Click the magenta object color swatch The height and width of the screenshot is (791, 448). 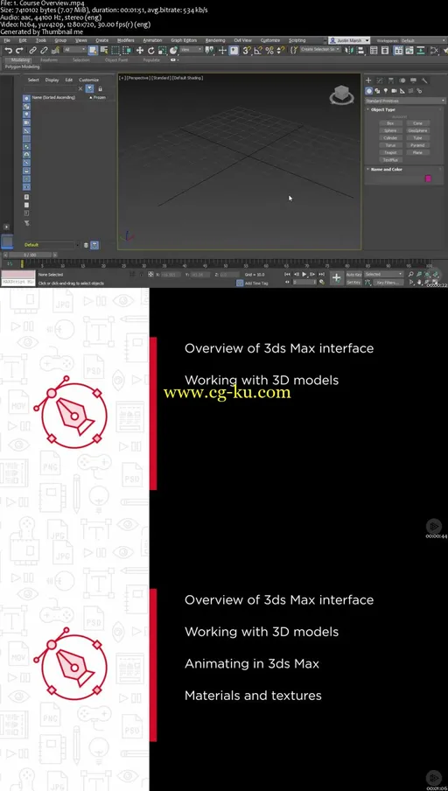click(x=429, y=178)
